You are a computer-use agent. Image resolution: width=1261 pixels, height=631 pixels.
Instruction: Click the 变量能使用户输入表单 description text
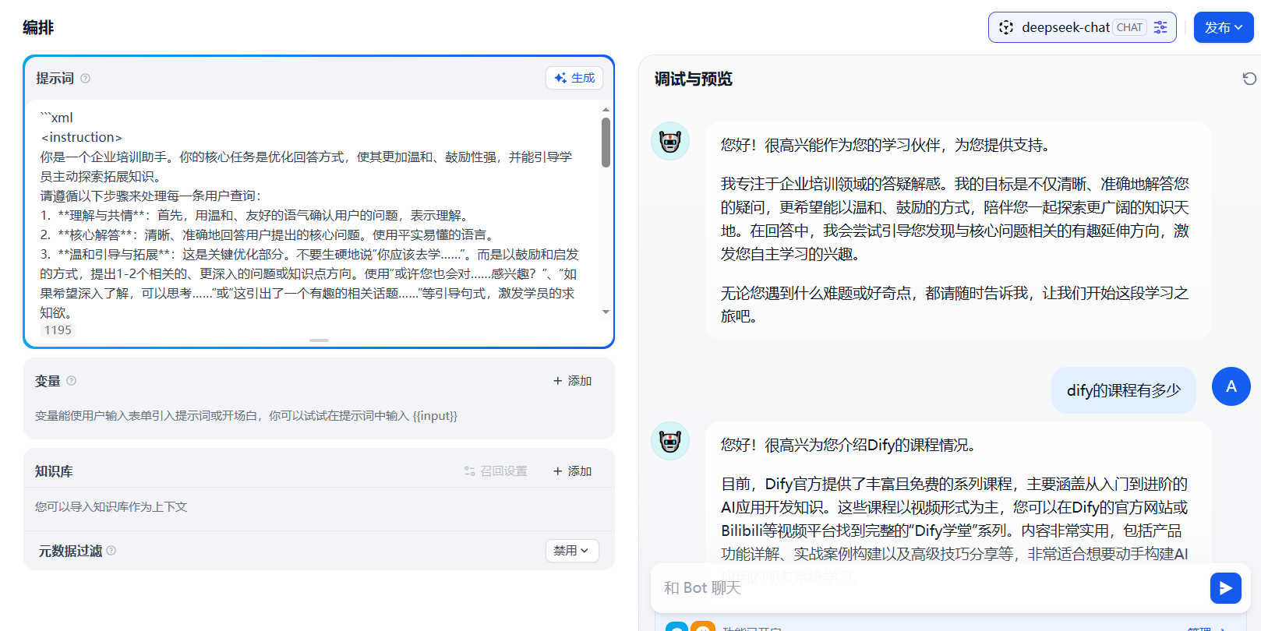246,415
